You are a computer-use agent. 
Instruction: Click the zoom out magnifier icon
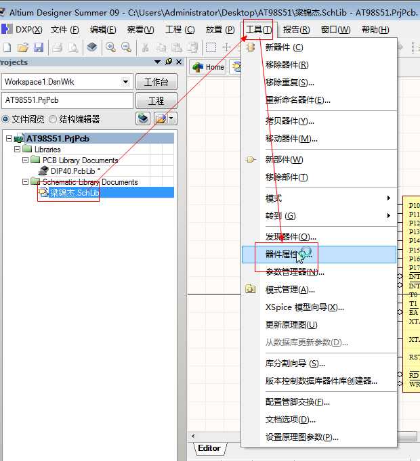pyautogui.click(x=127, y=47)
